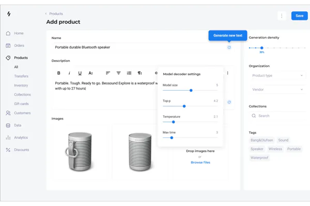Open Transfers under Products
This screenshot has width=310, height=206.
[x=21, y=76]
